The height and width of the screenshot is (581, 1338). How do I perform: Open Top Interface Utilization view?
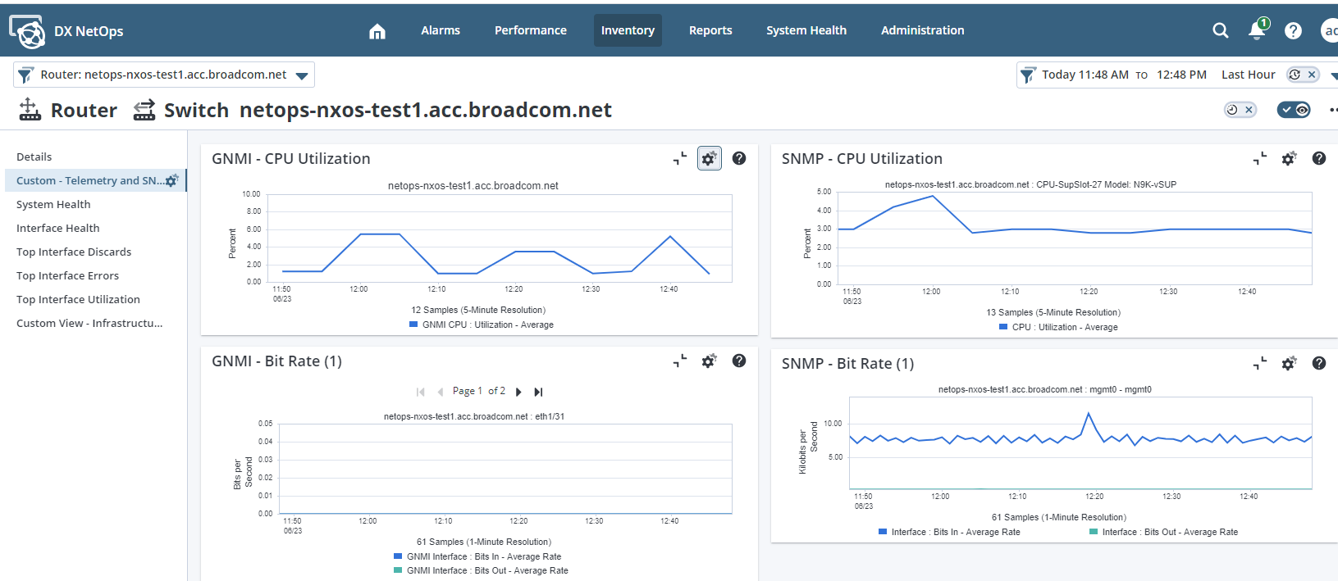click(x=78, y=299)
